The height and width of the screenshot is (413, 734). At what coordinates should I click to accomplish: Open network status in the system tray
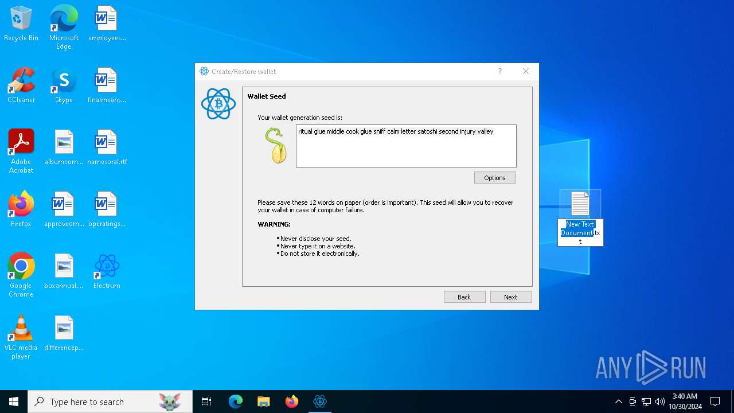pyautogui.click(x=646, y=402)
